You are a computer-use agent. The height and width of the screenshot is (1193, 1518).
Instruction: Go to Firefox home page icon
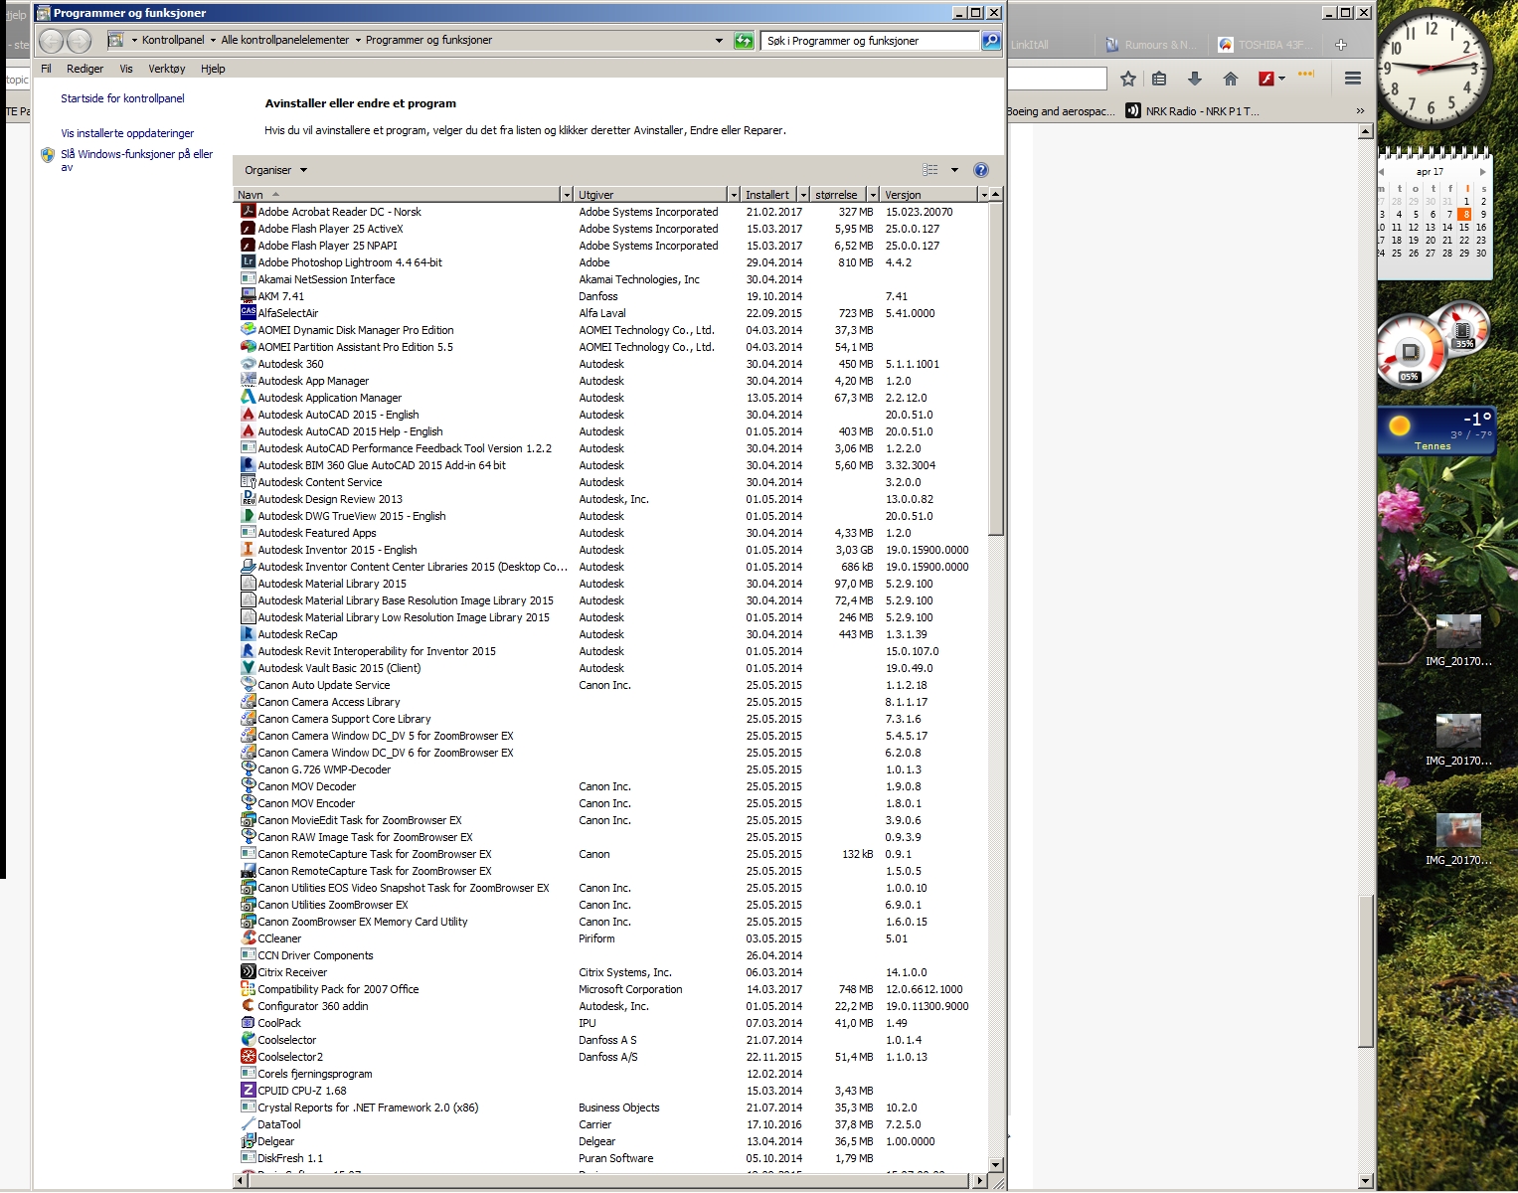point(1231,79)
